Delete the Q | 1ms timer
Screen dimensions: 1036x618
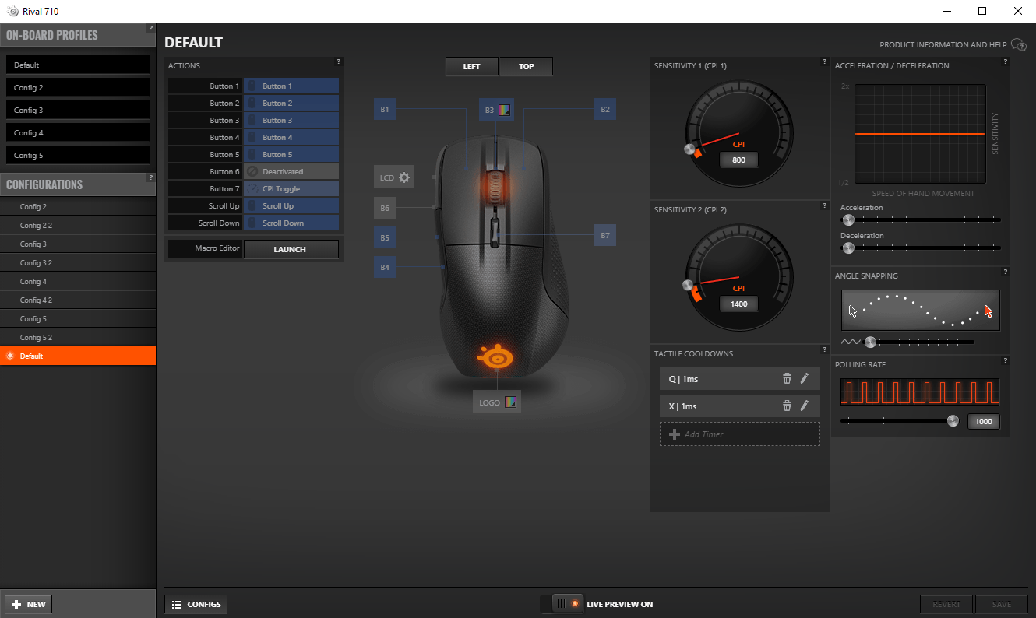pos(787,379)
